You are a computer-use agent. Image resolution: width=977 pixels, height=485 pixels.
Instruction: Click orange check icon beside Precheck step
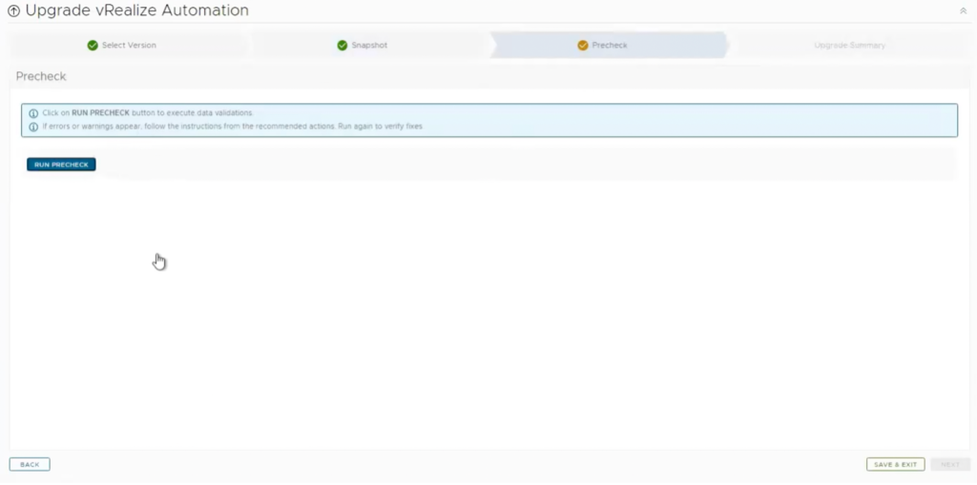583,46
